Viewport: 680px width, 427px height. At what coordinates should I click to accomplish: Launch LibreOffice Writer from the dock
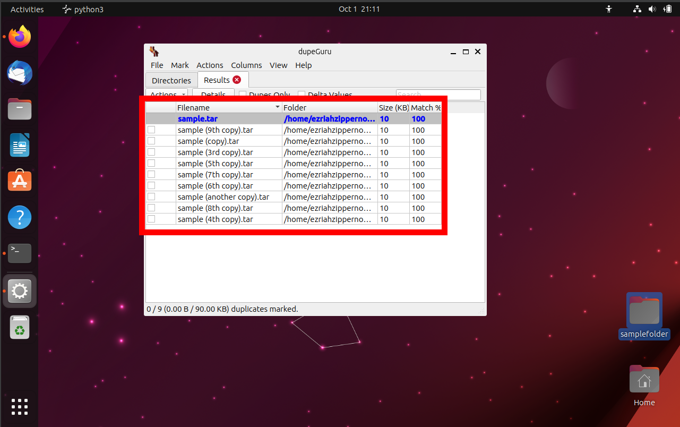tap(19, 145)
